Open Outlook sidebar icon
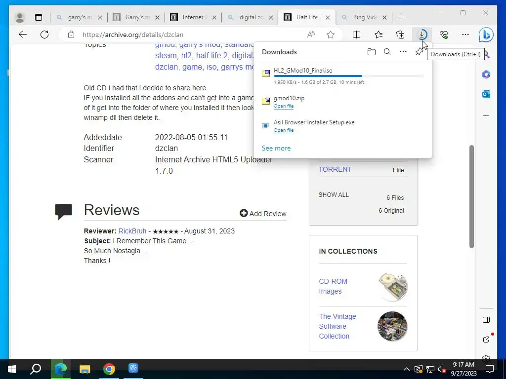 point(486,94)
